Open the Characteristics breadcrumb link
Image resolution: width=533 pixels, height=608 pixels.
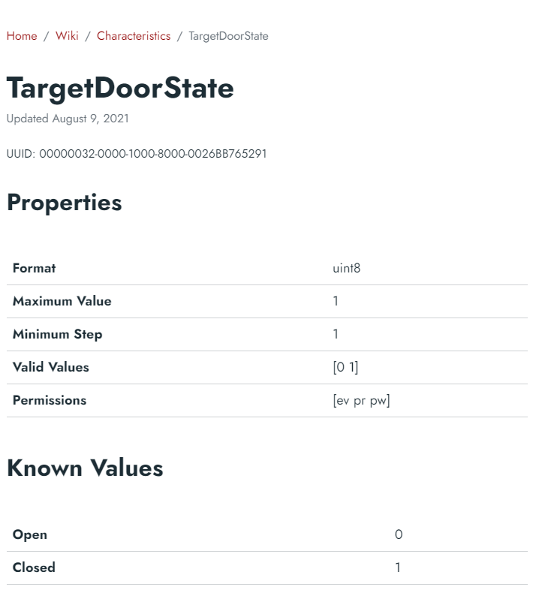[x=134, y=36]
